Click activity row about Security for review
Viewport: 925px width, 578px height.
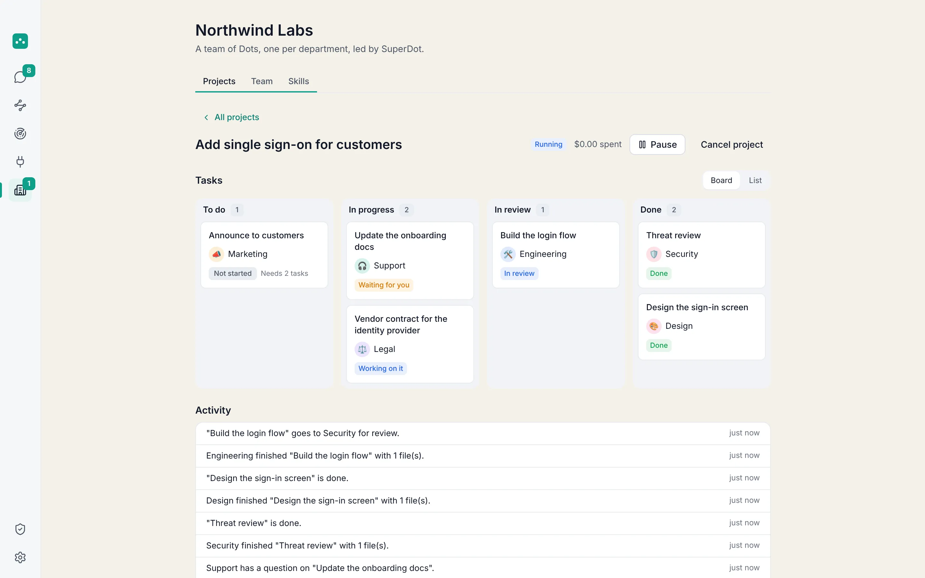[483, 433]
